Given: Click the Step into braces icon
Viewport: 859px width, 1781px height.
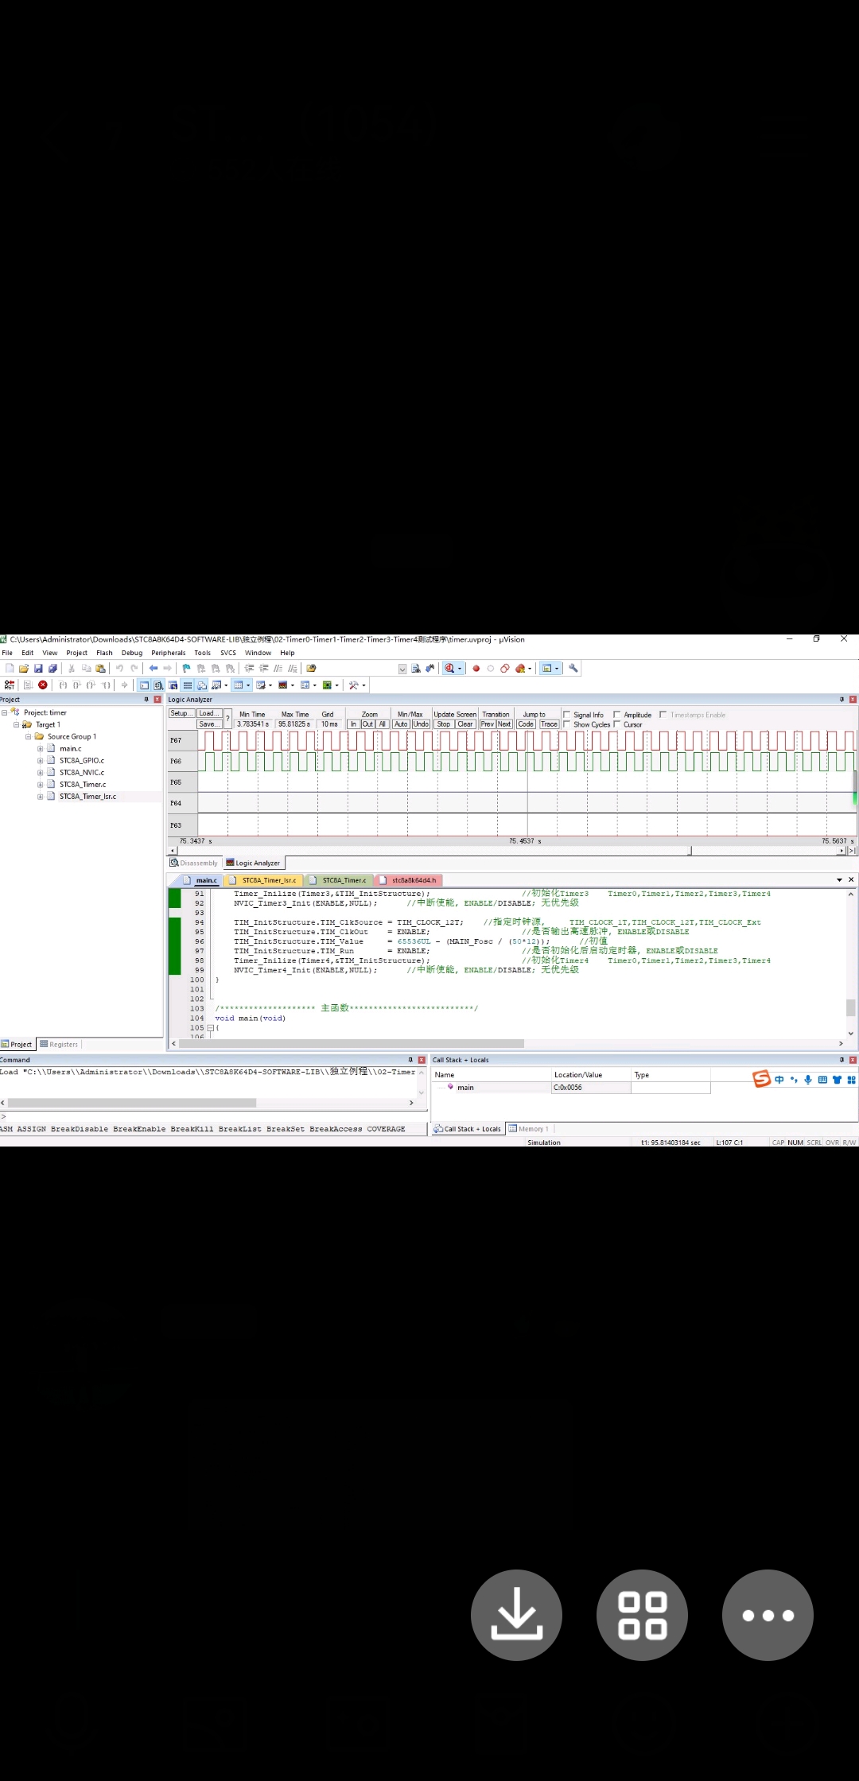Looking at the screenshot, I should point(63,685).
